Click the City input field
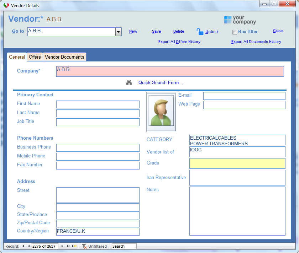 coord(98,207)
